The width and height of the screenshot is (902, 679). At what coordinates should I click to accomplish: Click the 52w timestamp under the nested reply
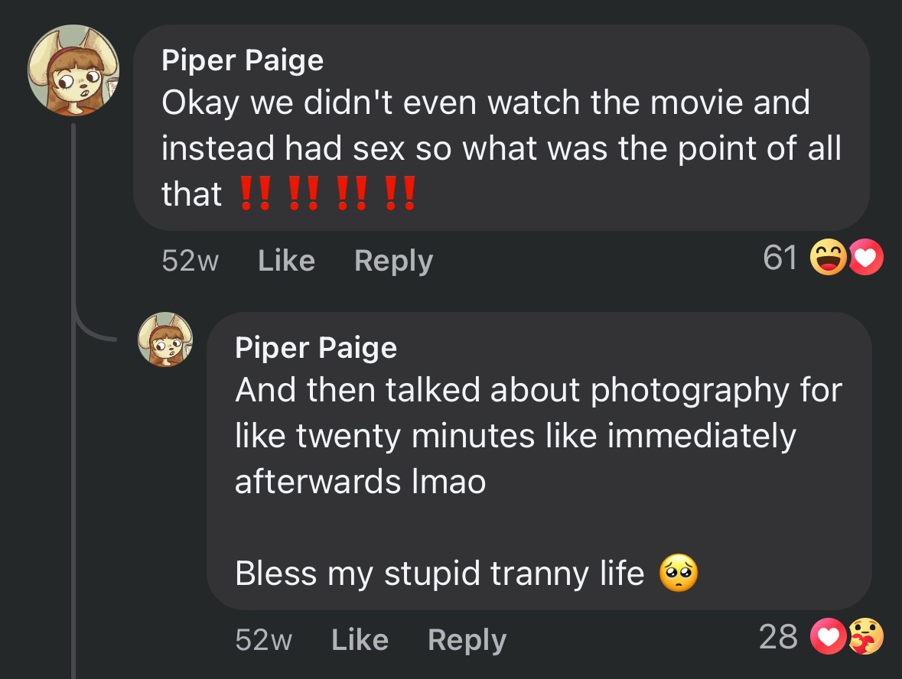click(263, 640)
